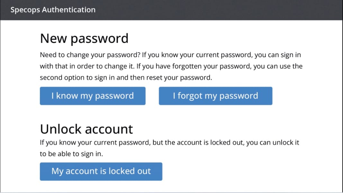Select the I forgot my password button
This screenshot has width=343, height=193.
tap(215, 96)
